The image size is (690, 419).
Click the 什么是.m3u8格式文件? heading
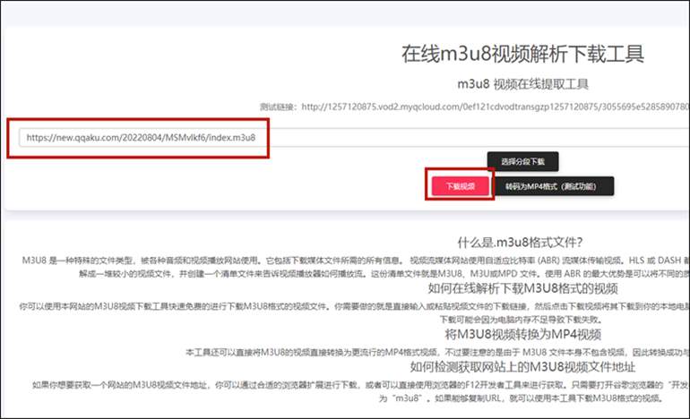[520, 242]
